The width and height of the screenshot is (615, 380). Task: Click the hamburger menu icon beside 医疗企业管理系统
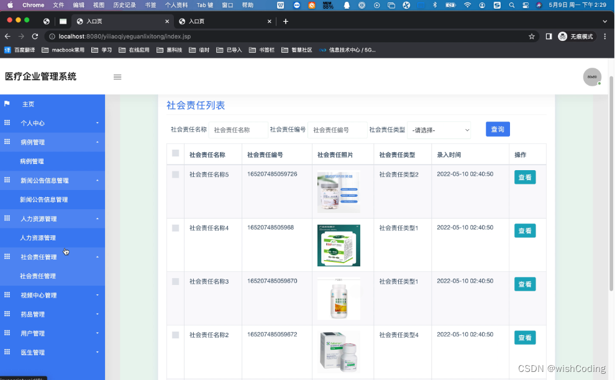coord(117,76)
